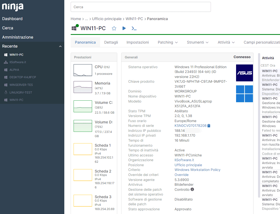Click the Europe/Rome time zone value
This screenshot has height=214, width=280.
(x=185, y=121)
